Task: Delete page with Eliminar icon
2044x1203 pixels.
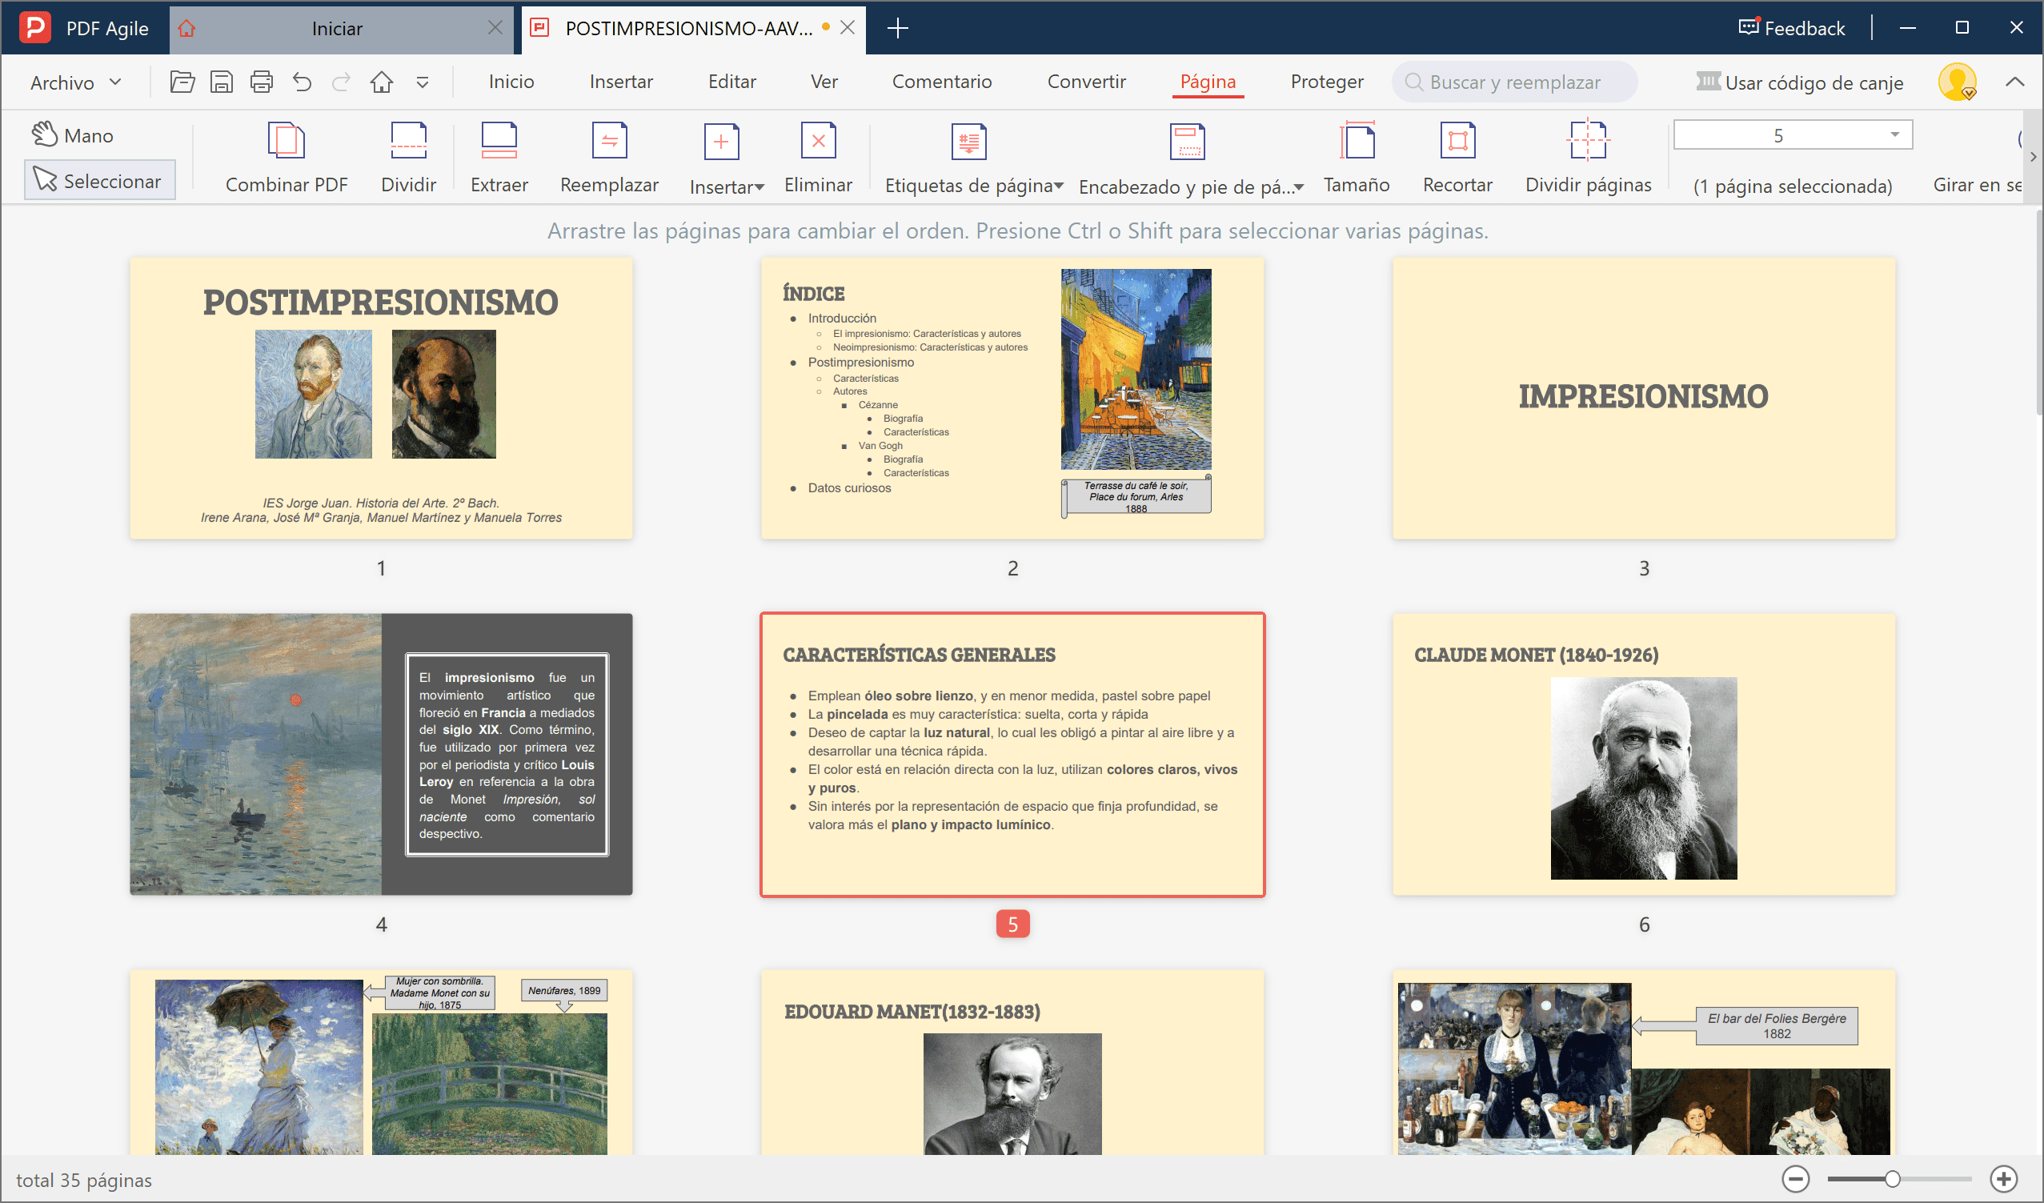Action: (819, 141)
